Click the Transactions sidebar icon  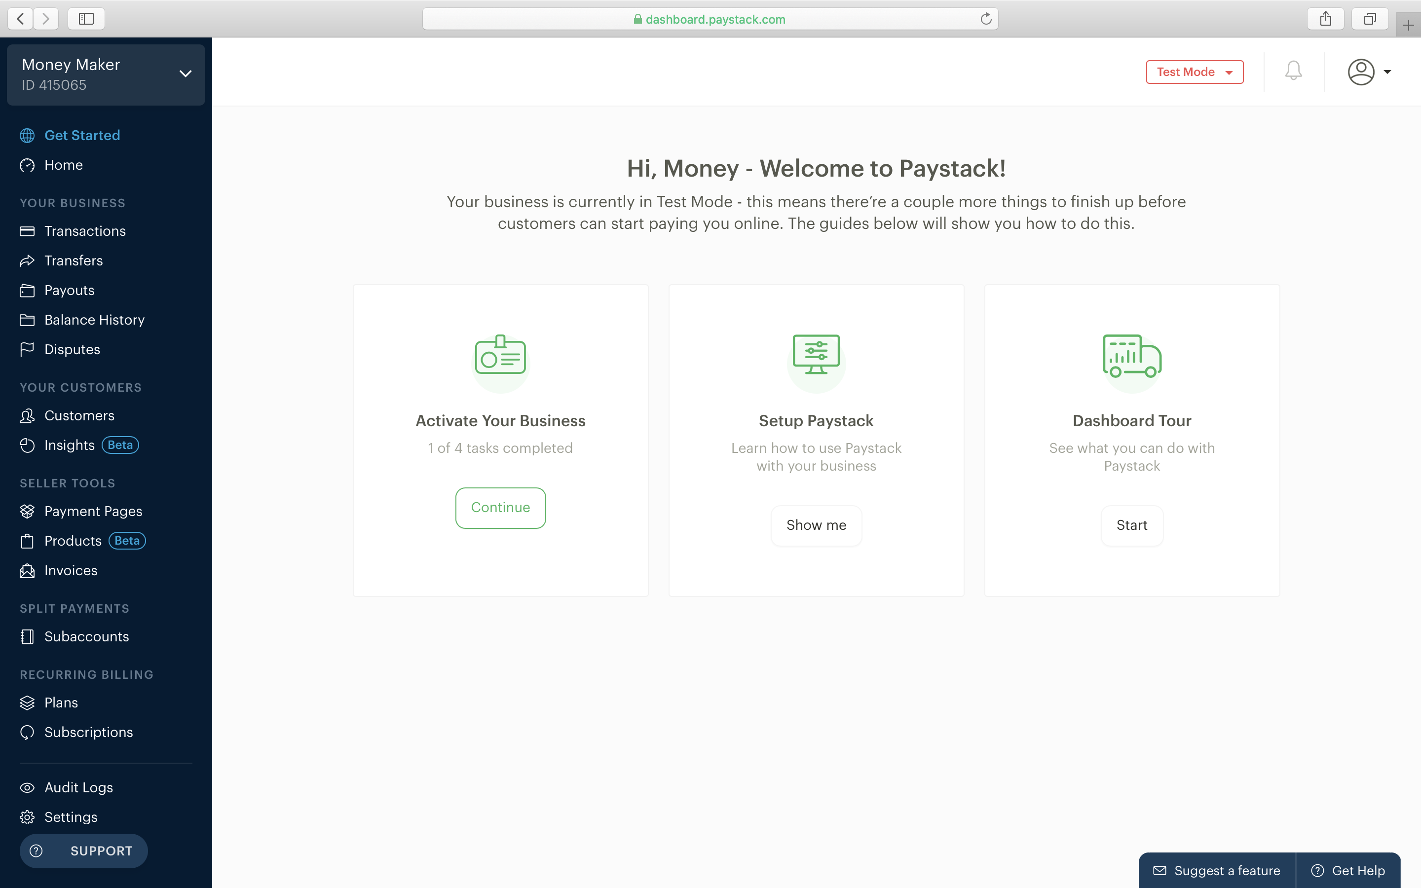(28, 230)
